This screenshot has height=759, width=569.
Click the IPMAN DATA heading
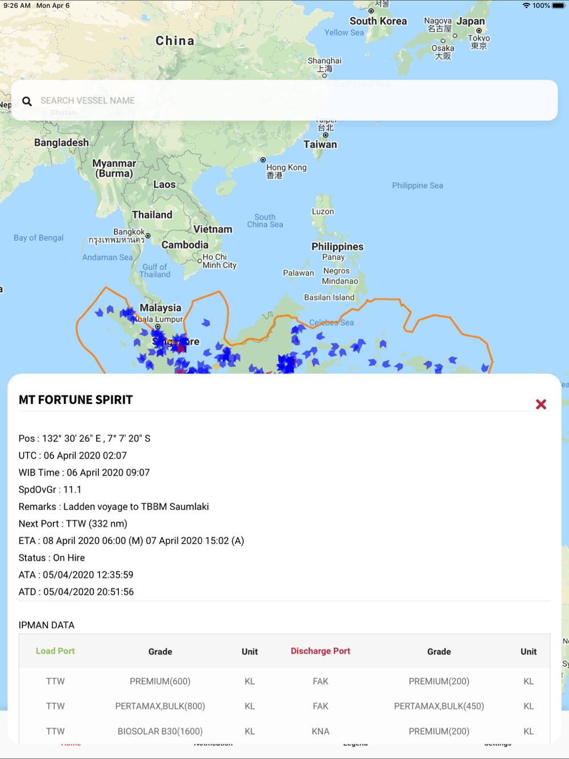pyautogui.click(x=47, y=625)
